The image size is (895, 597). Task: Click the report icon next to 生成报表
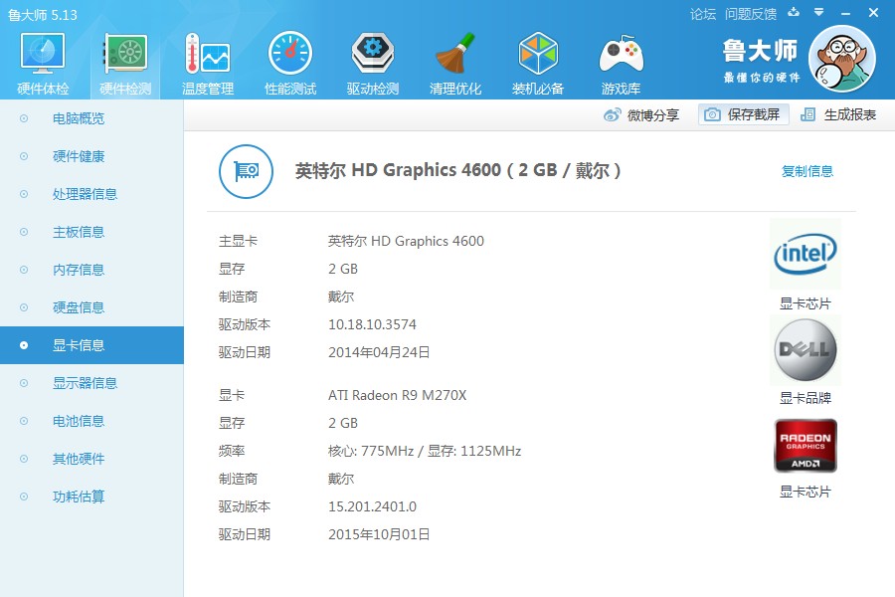pos(807,114)
